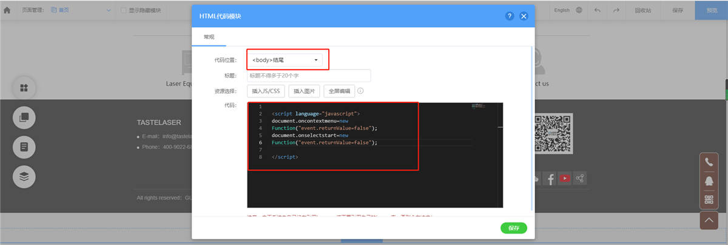Screen dimensions: 728x245
Task: Click the phone icon in floating sidebar
Action: tap(709, 162)
